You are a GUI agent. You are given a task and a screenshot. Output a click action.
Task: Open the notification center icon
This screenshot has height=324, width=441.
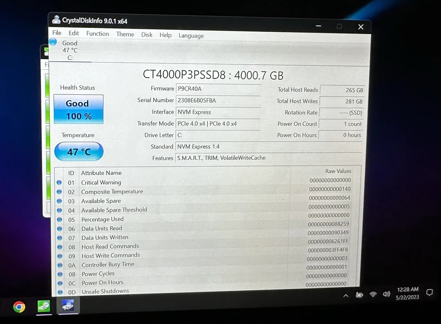point(429,293)
